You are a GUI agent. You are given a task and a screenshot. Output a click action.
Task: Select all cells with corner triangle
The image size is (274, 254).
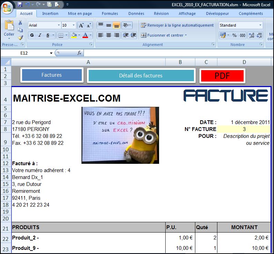(x=6, y=62)
